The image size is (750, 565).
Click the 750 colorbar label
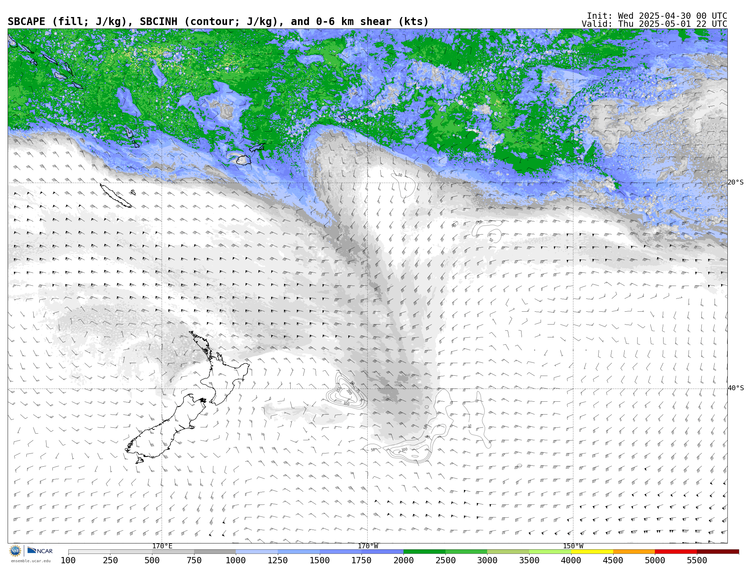pos(194,560)
